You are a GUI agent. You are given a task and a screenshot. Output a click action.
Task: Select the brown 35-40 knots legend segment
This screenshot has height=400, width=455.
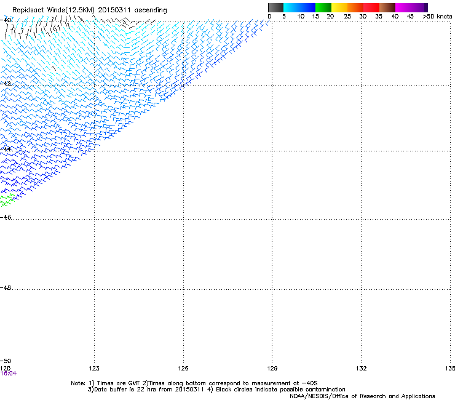point(387,7)
